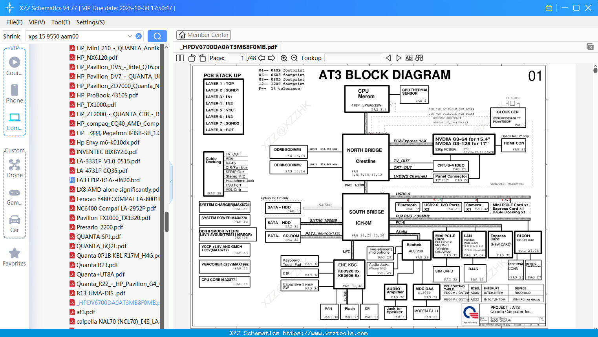Open the Member Center
The image size is (598, 337).
point(203,35)
